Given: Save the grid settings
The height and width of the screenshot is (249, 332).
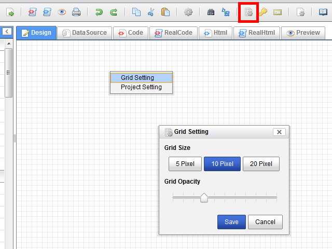Looking at the screenshot, I should click(x=231, y=222).
